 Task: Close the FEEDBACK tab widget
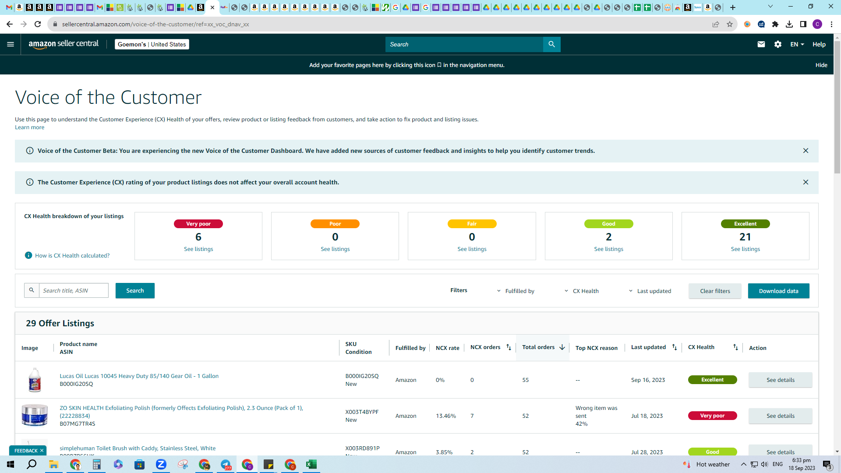click(x=42, y=451)
